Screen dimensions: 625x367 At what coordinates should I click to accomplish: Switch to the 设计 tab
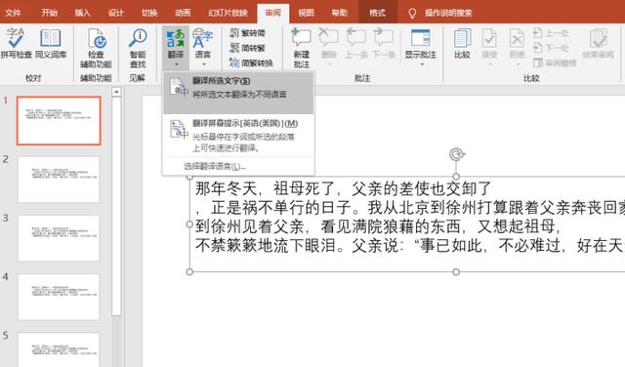click(x=115, y=13)
